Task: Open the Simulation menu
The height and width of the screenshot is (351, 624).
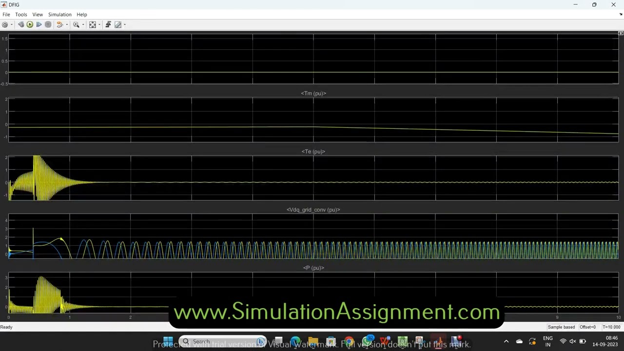Action: click(60, 15)
